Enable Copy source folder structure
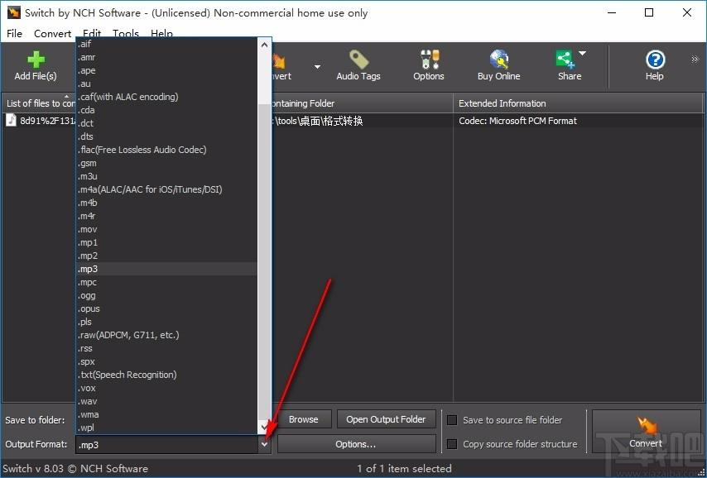The height and width of the screenshot is (478, 707). pyautogui.click(x=452, y=444)
